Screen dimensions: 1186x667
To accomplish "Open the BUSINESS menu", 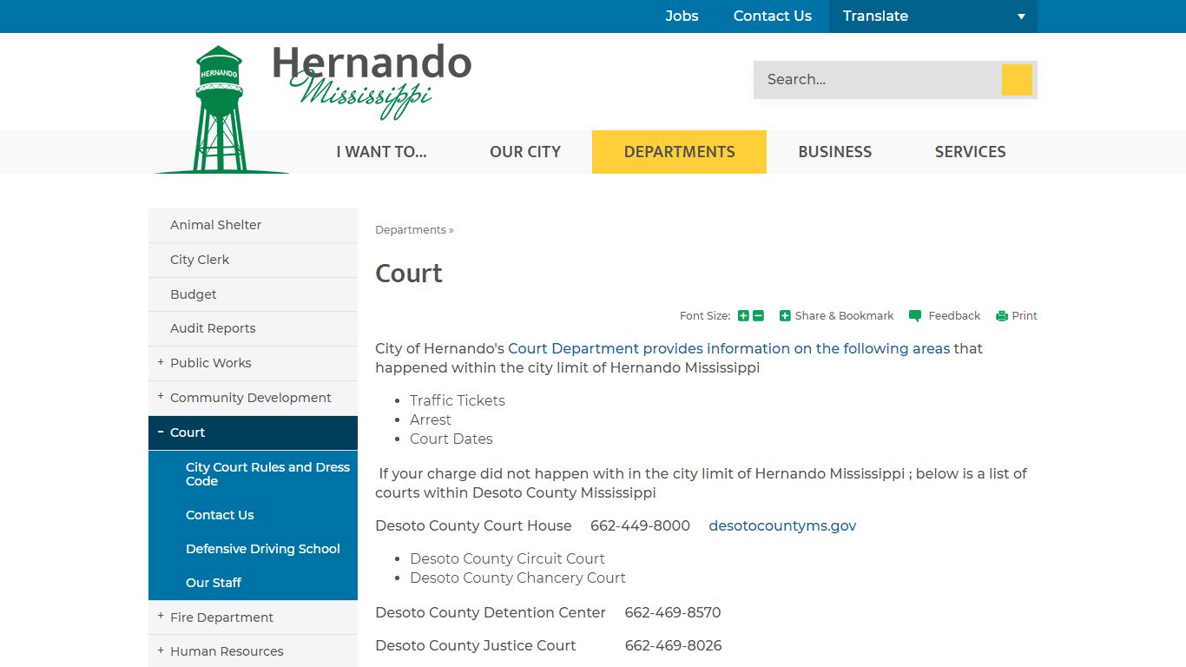I will pos(835,152).
